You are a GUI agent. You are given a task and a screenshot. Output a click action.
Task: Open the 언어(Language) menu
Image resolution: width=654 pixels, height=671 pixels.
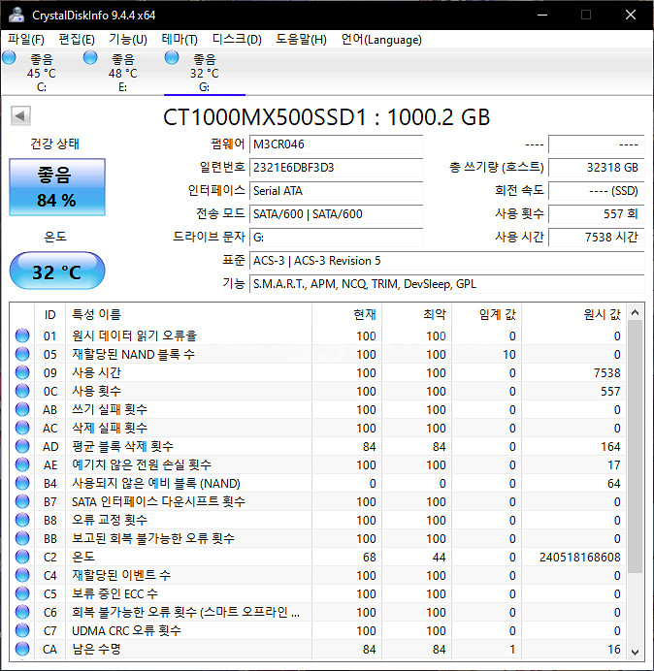pos(381,40)
